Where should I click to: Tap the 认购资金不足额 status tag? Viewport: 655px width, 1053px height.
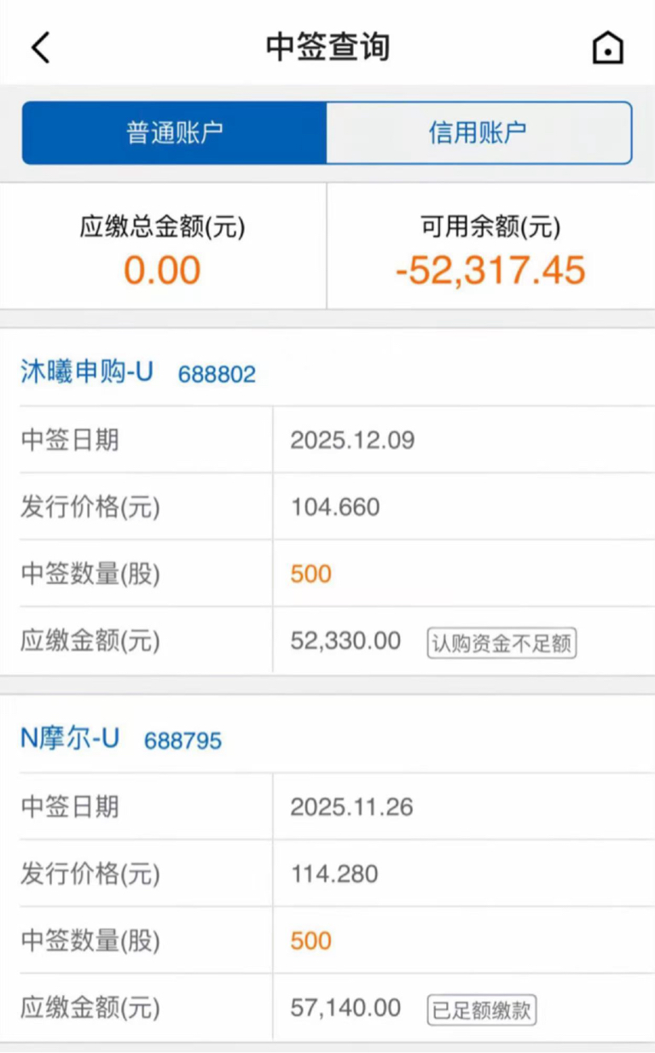tap(501, 643)
